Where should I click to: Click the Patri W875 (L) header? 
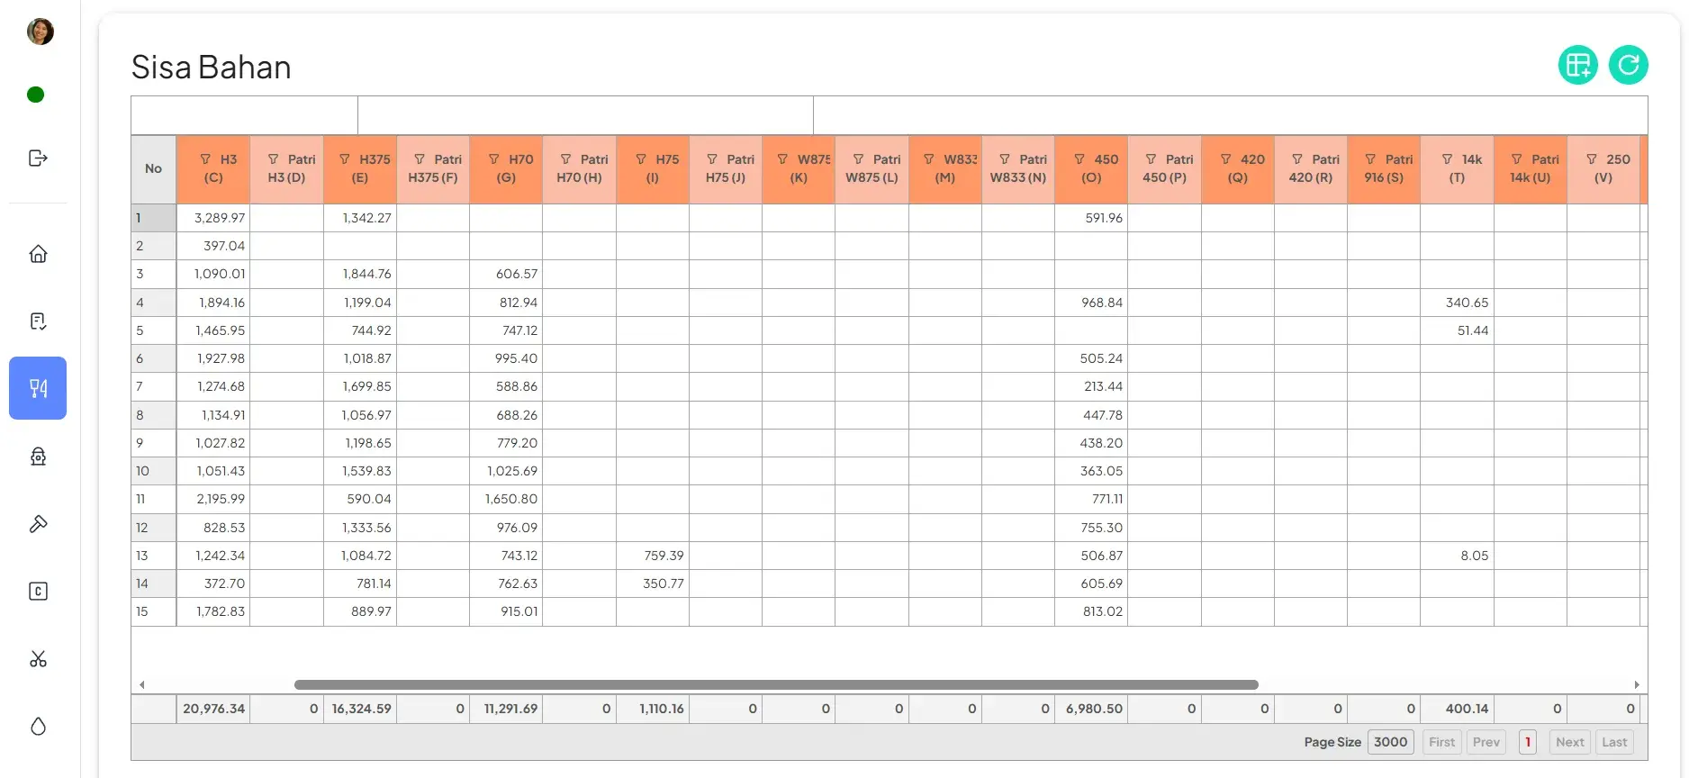click(x=872, y=169)
